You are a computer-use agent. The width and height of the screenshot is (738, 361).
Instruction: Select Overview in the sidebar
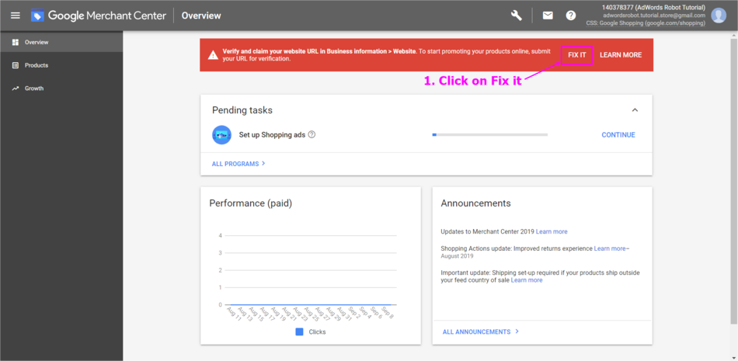click(36, 42)
